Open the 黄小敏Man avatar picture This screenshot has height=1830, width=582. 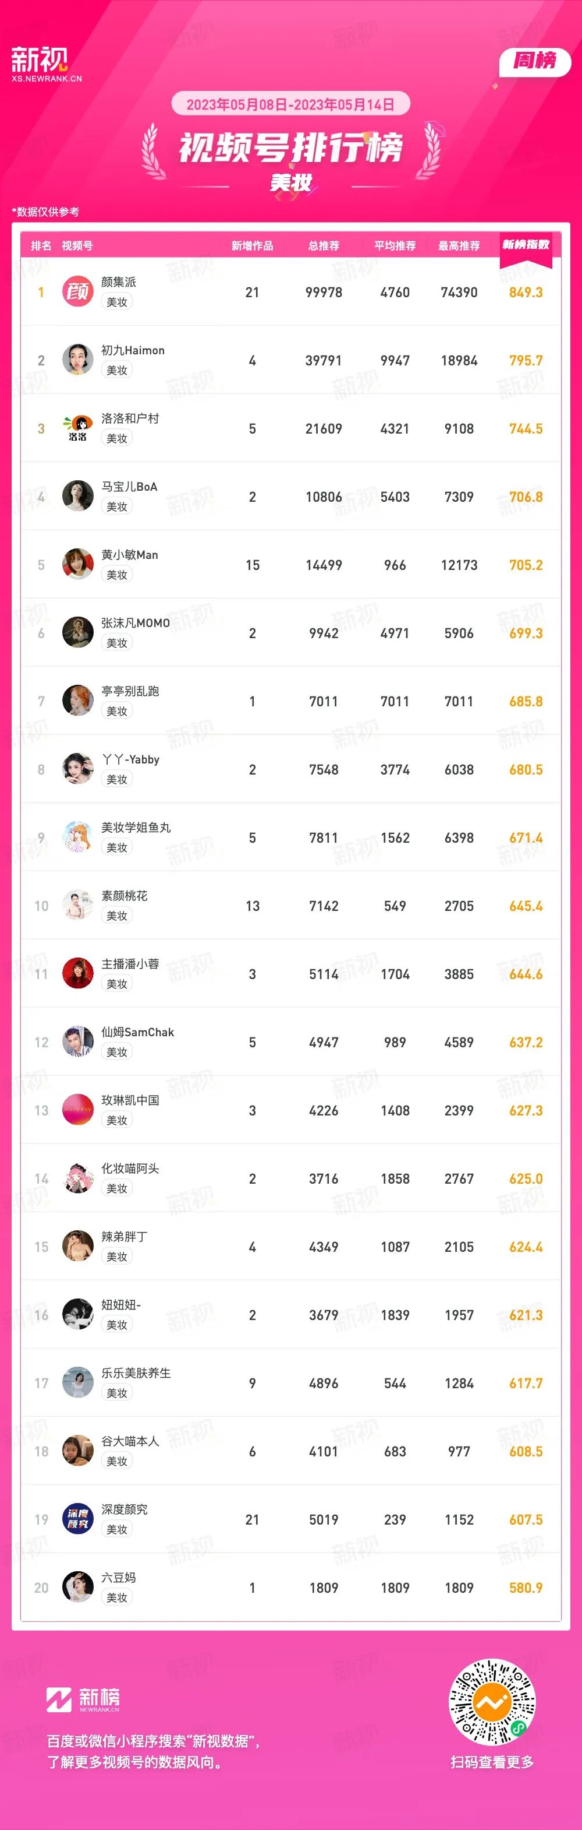pos(78,564)
